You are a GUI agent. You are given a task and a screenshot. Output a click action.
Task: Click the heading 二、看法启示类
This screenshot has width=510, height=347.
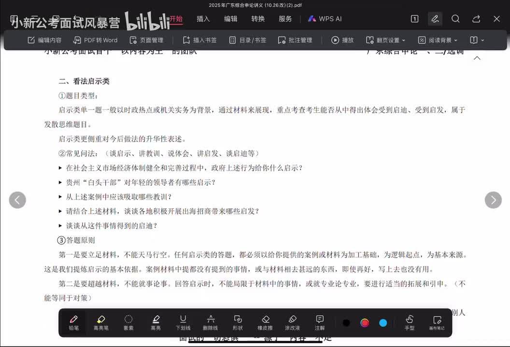click(84, 81)
